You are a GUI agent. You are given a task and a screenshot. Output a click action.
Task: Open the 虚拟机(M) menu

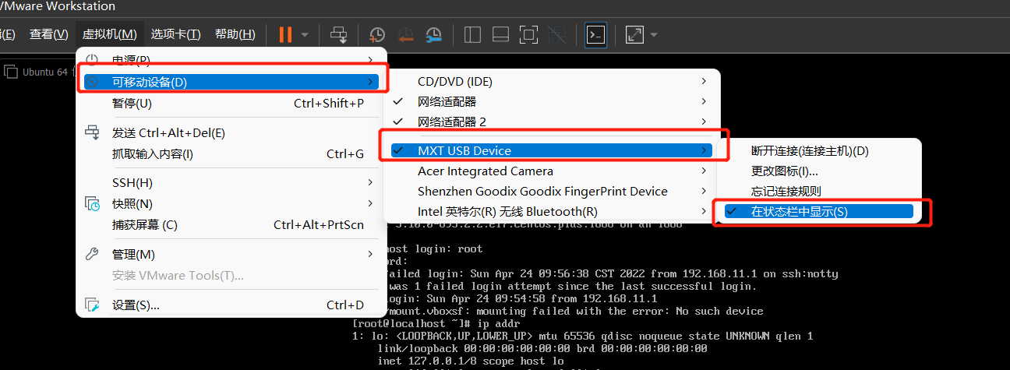pos(109,34)
